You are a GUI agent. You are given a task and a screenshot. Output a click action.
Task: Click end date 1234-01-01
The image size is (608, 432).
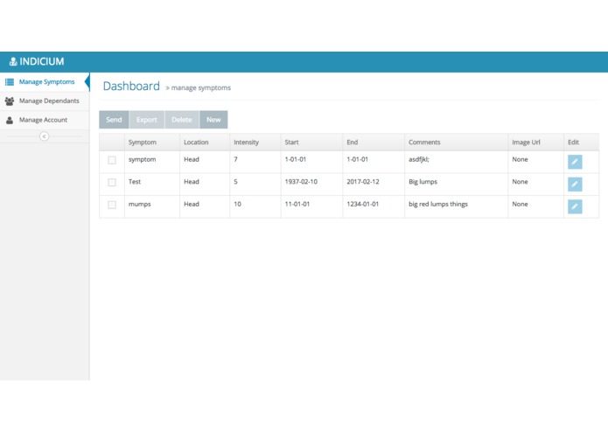click(x=362, y=204)
